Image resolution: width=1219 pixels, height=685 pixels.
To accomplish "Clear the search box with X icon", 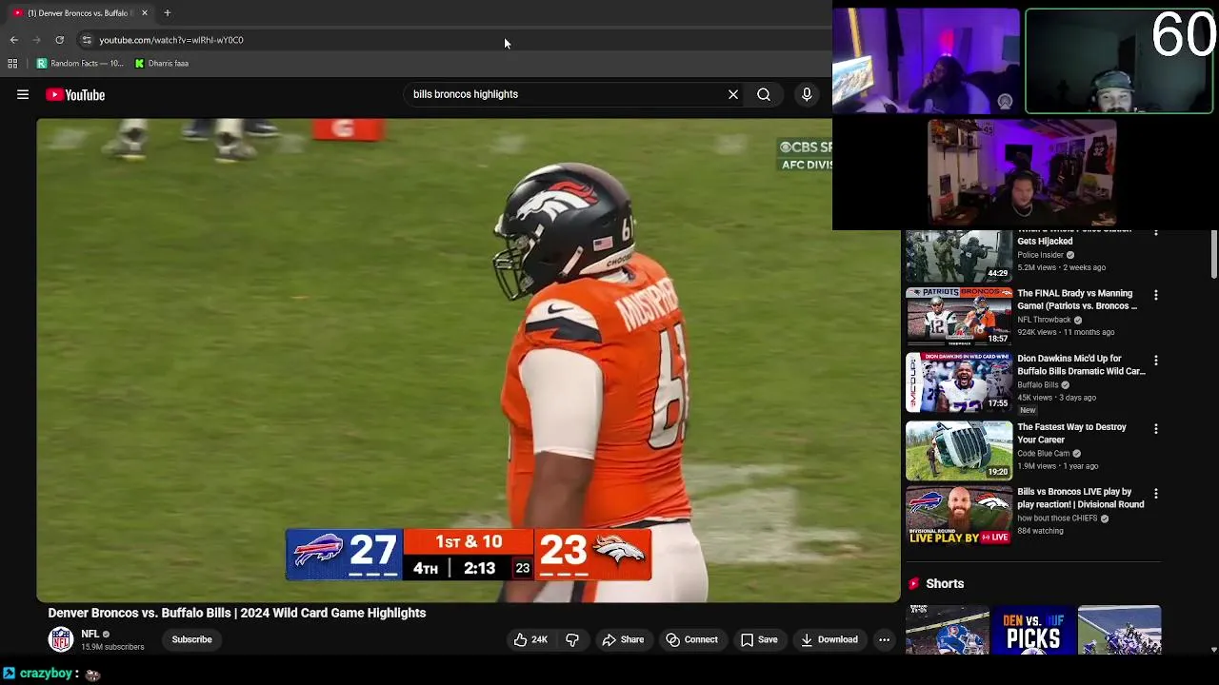I will pos(733,95).
